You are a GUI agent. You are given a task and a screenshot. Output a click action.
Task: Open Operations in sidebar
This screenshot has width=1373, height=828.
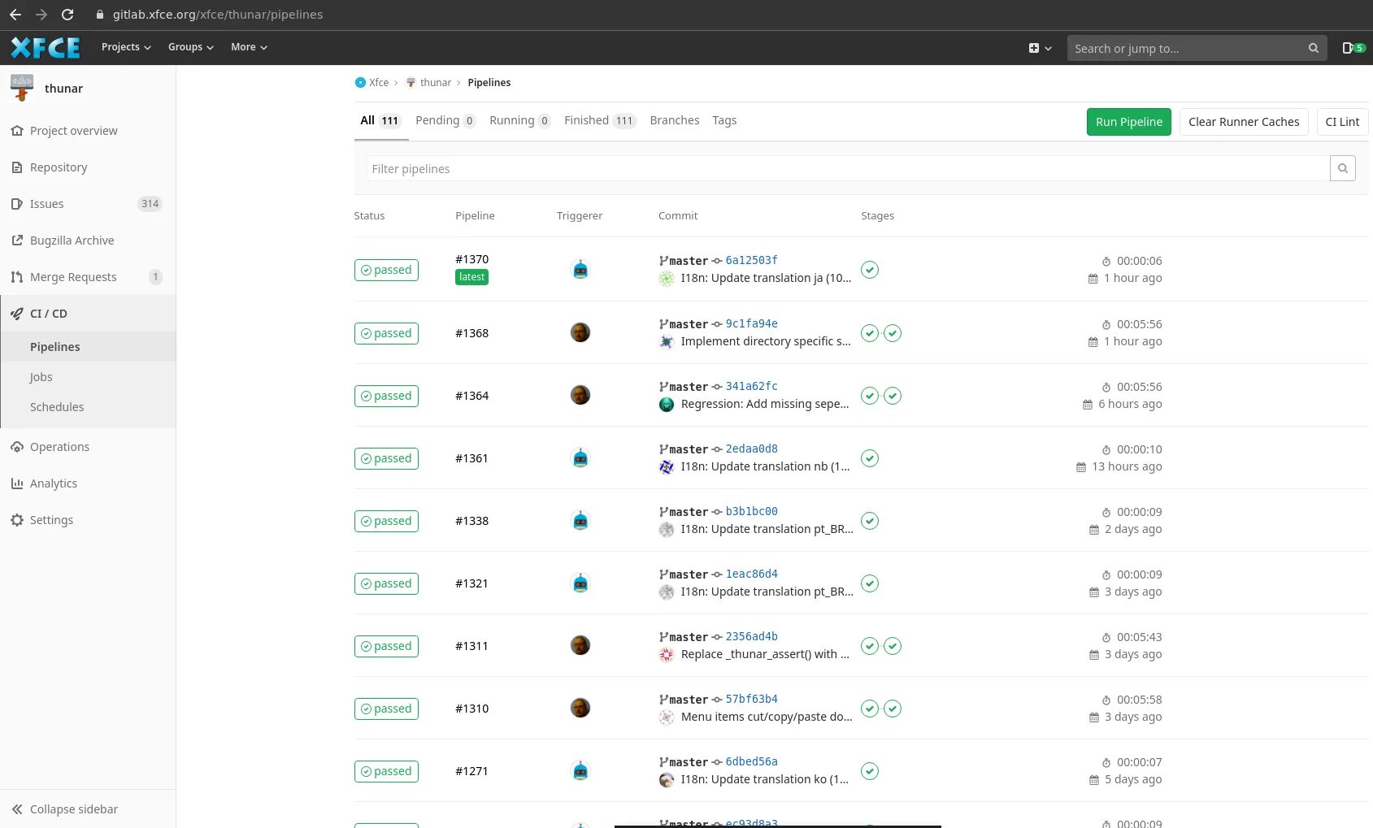[x=60, y=447]
